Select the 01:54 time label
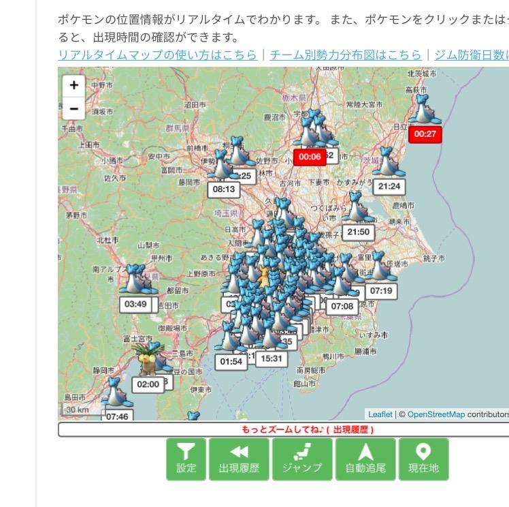The image size is (509, 507). (231, 362)
